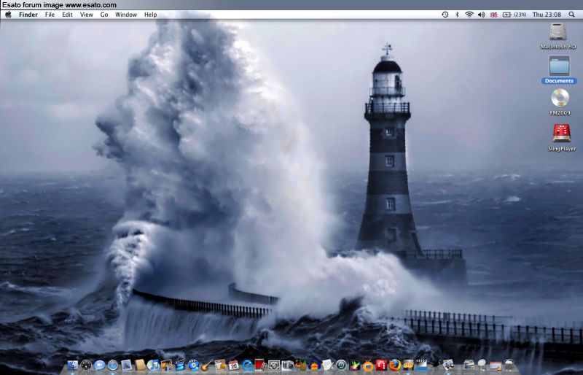Open the Apple menu

tap(8, 15)
